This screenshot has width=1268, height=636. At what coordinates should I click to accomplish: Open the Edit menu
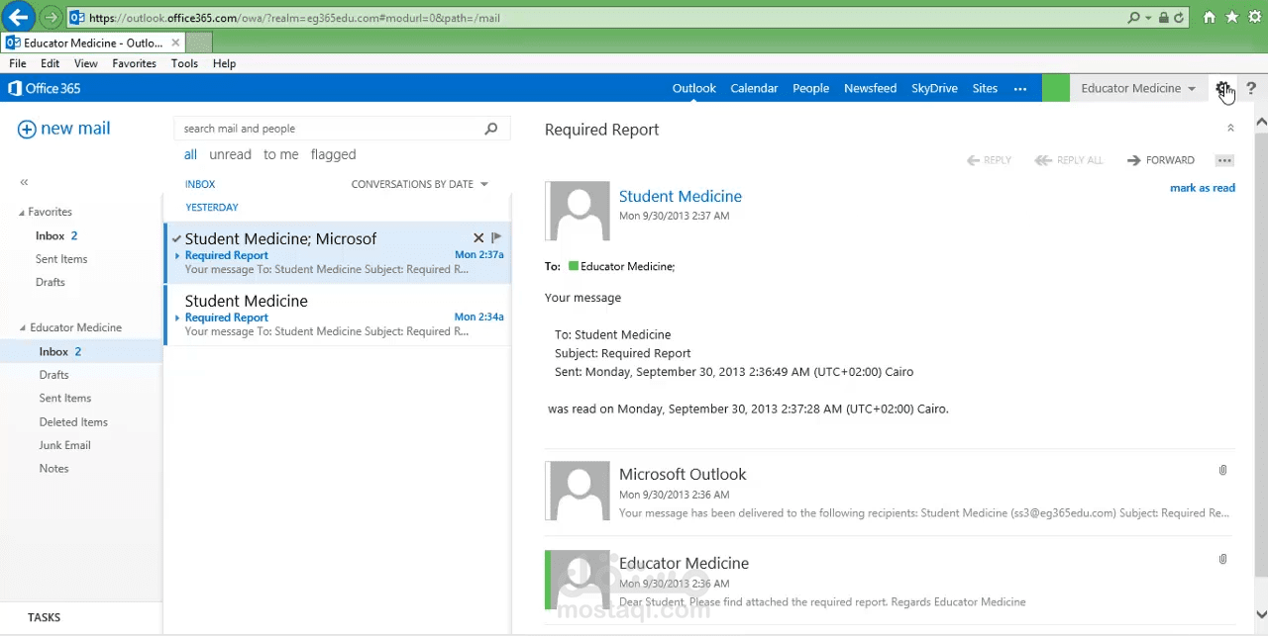[51, 63]
